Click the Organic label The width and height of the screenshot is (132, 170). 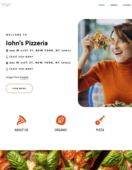61,130
